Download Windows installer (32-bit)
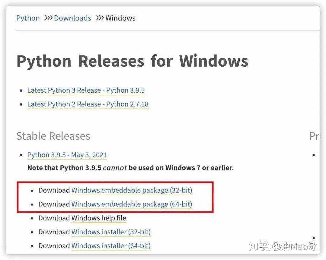This screenshot has height=260, width=326. tap(111, 232)
